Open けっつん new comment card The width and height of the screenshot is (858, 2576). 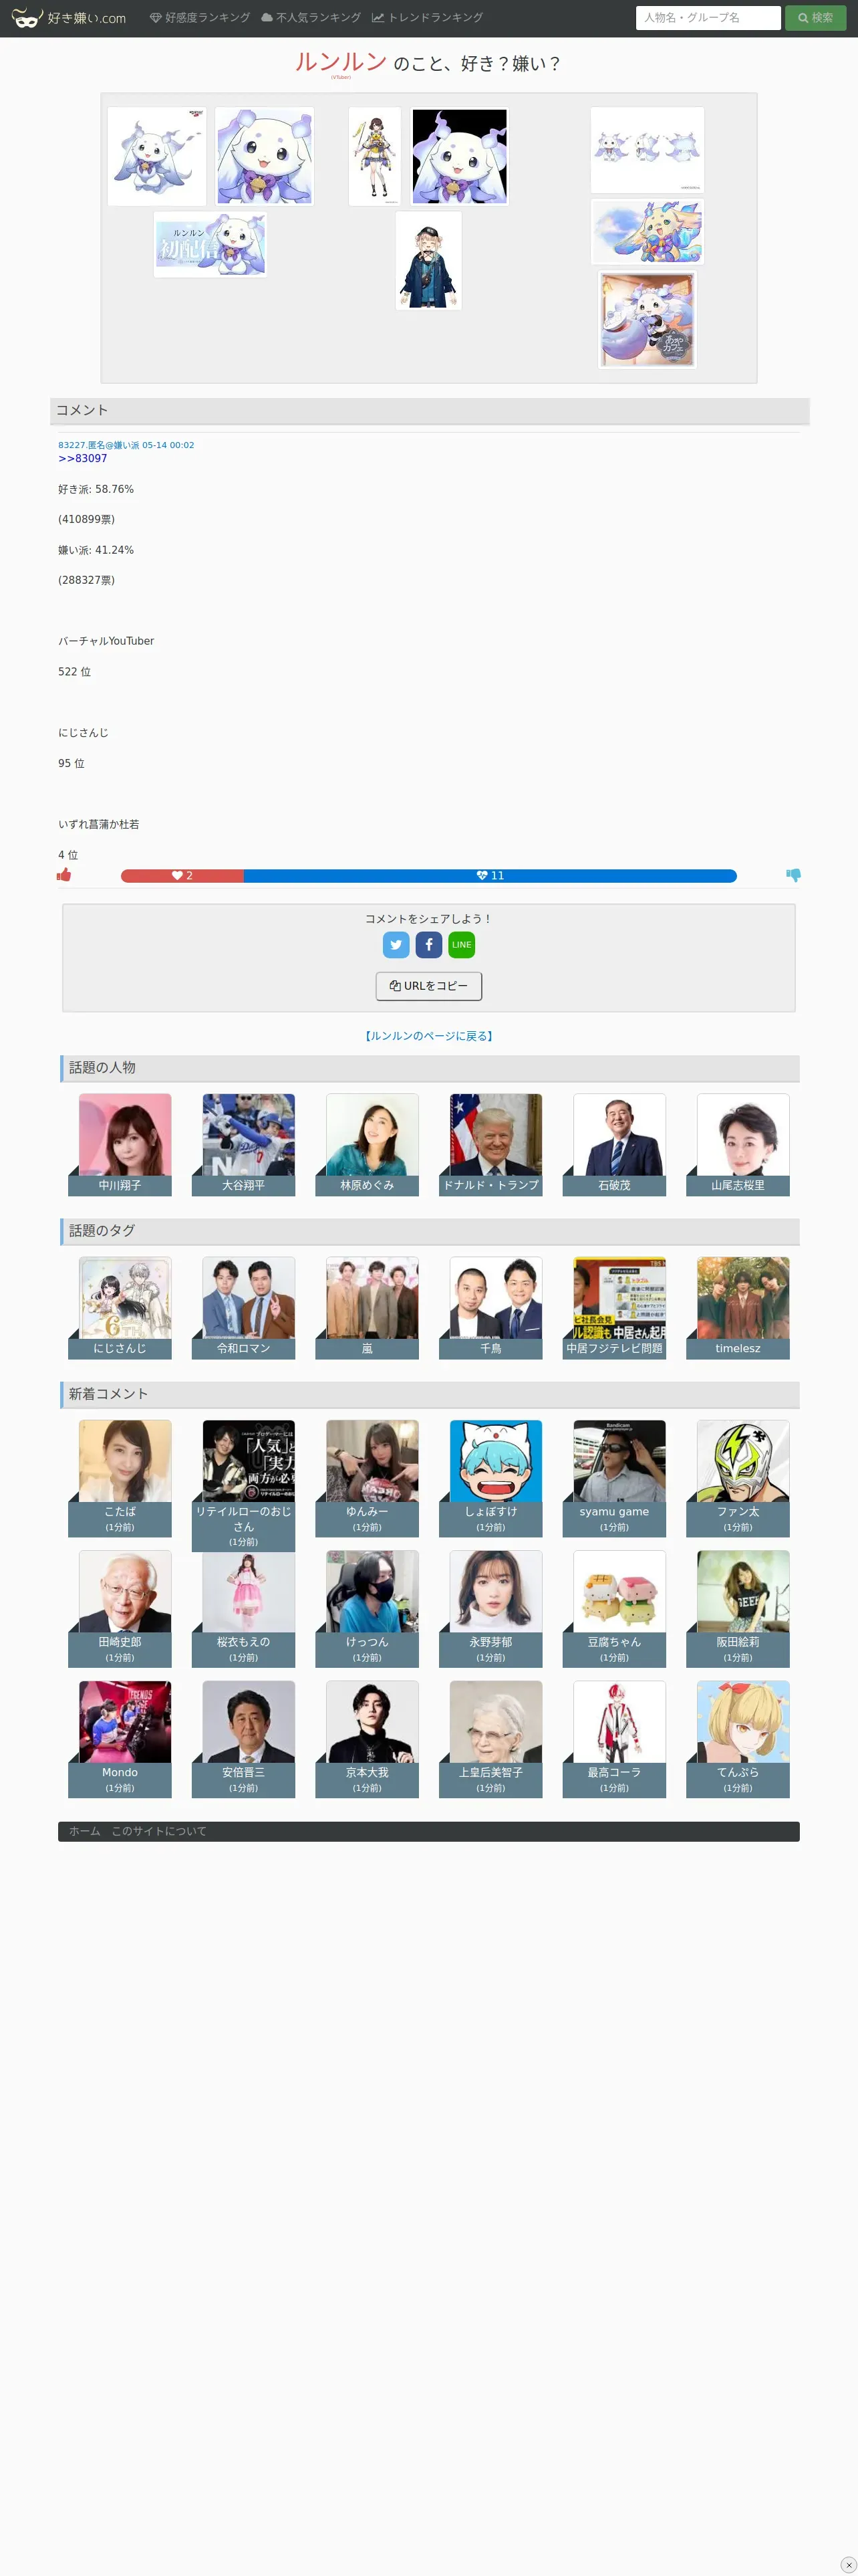(x=368, y=1609)
